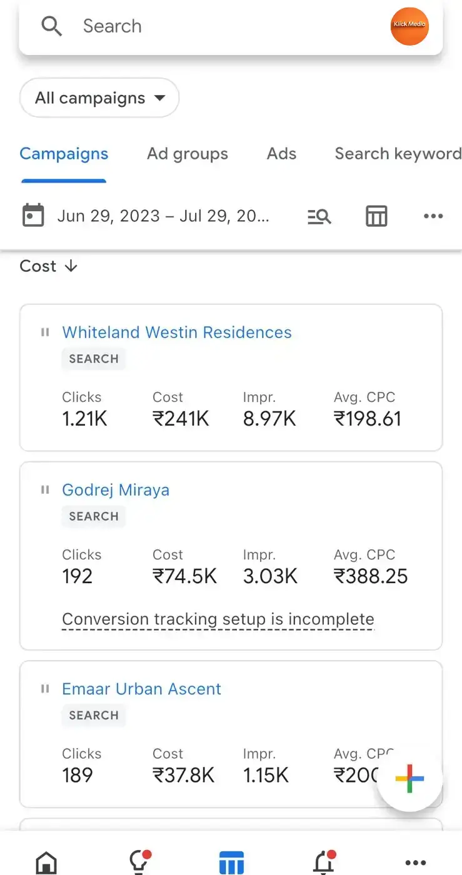The width and height of the screenshot is (462, 875).
Task: Open the Kiick Media account avatar
Action: coord(409,26)
